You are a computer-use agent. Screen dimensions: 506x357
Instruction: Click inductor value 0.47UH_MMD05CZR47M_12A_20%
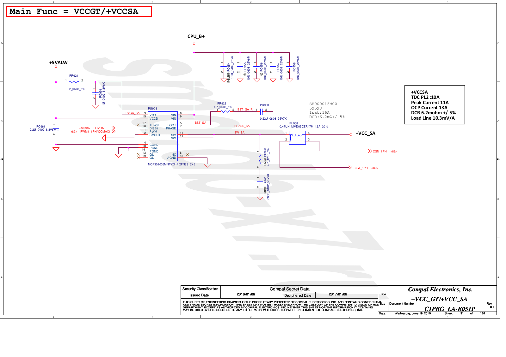(x=304, y=127)
